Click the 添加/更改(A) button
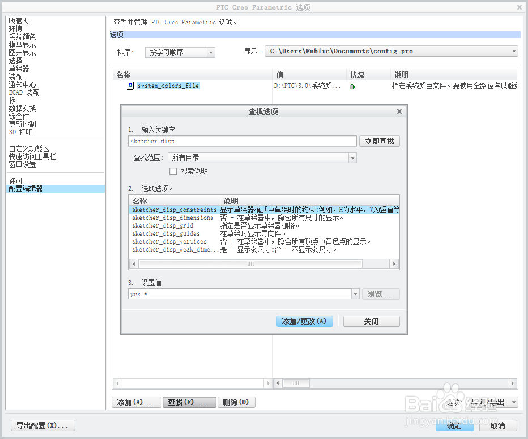 coord(304,321)
